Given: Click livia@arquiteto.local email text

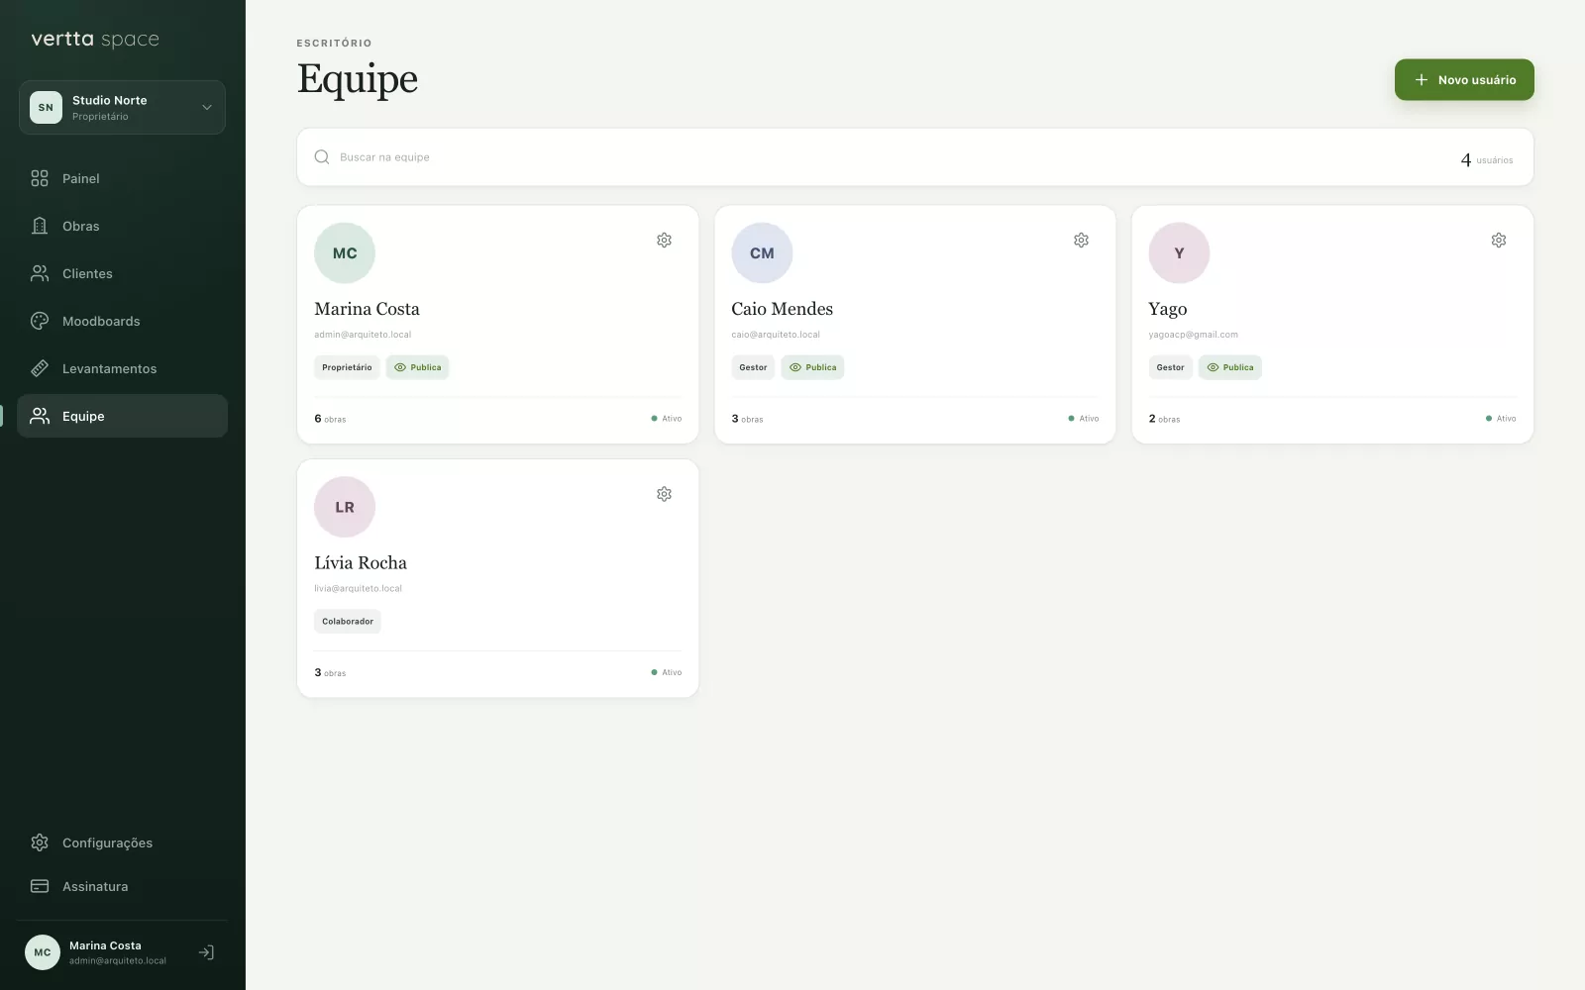Looking at the screenshot, I should click(x=358, y=588).
